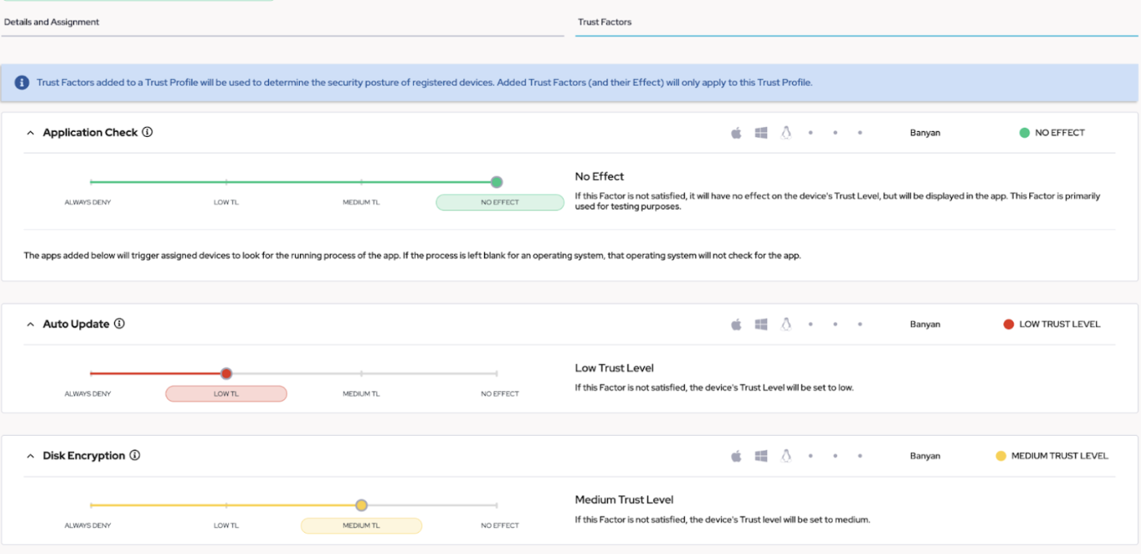1141x554 pixels.
Task: Click the No Effect description heading
Action: coord(600,176)
